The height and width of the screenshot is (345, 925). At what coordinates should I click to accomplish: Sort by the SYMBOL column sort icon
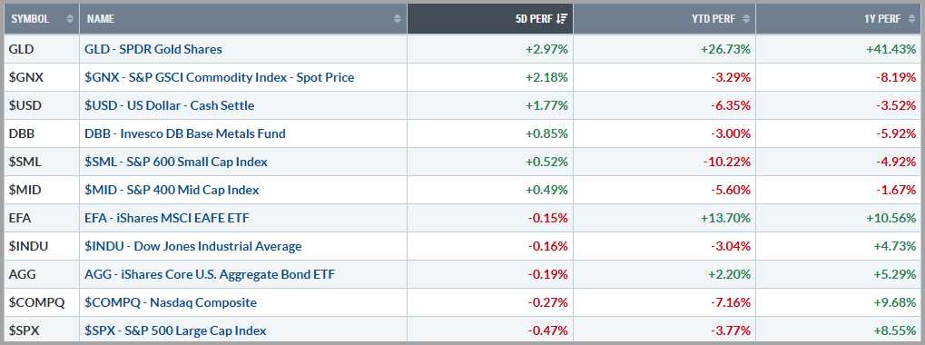pyautogui.click(x=70, y=19)
